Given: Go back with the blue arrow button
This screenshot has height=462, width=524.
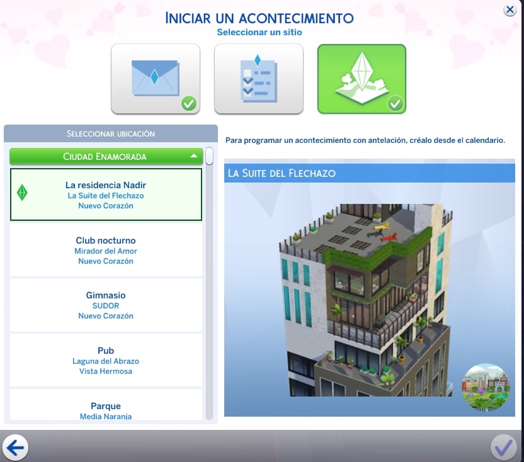Looking at the screenshot, I should (15, 448).
